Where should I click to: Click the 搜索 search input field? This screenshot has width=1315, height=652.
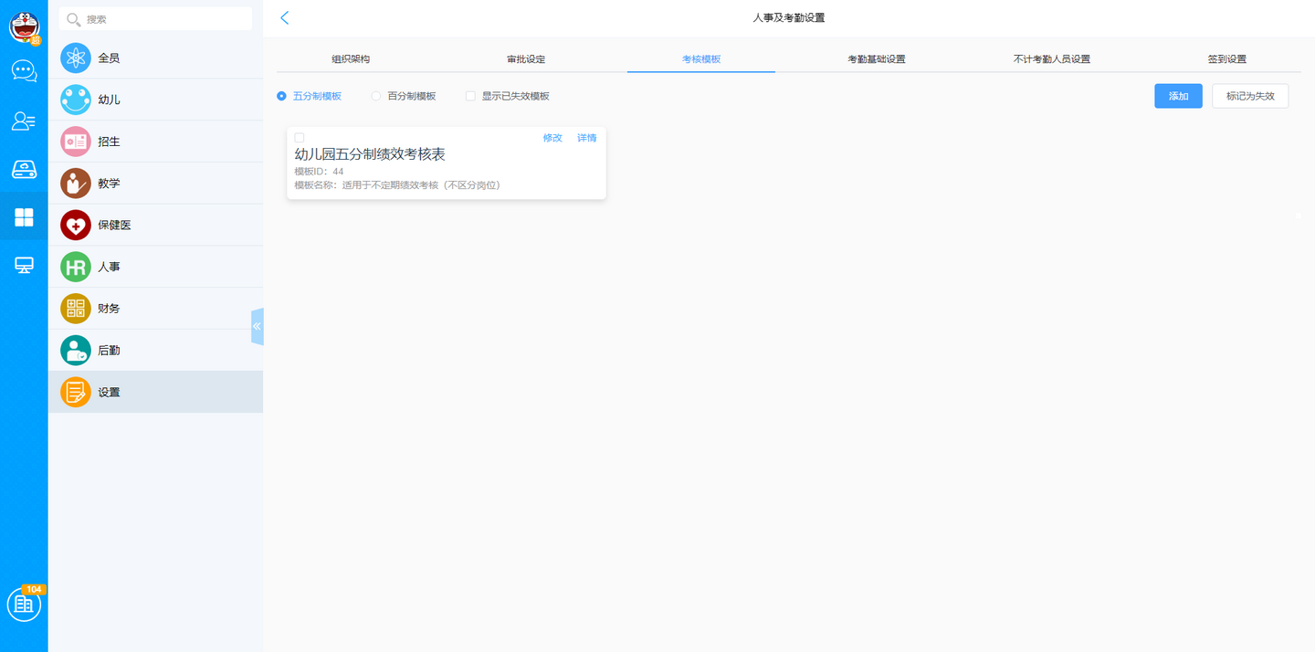point(155,19)
